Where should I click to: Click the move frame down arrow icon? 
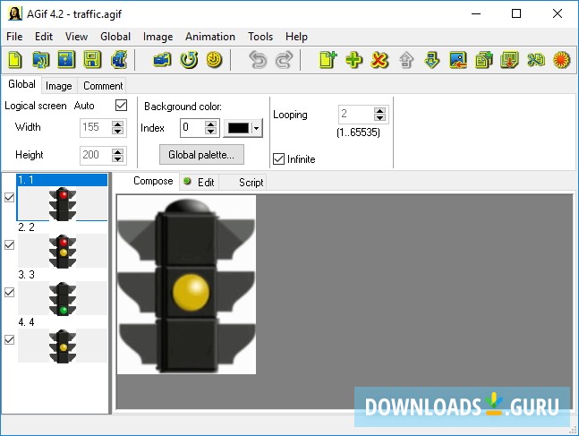coord(431,60)
